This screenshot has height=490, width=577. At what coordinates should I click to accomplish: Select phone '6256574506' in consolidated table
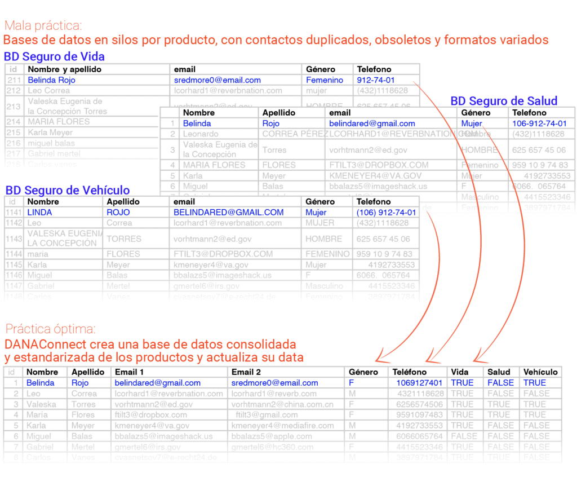coord(419,404)
